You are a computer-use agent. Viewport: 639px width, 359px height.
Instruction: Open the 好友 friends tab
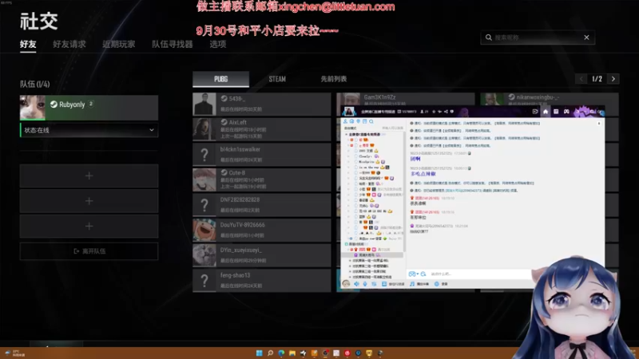(x=28, y=44)
